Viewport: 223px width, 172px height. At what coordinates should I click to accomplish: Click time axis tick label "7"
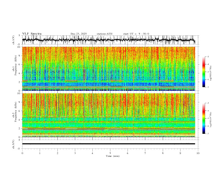145,153
